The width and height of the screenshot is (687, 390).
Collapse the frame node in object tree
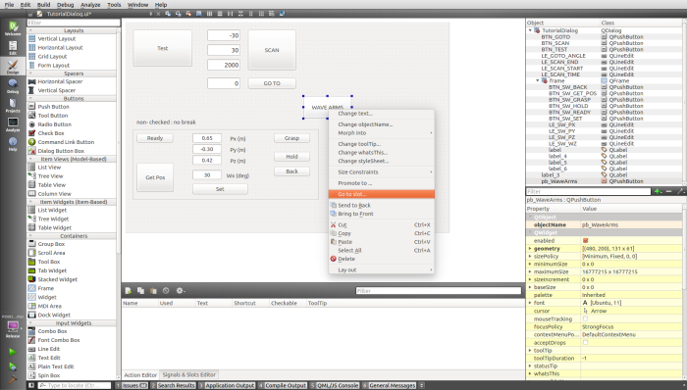(538, 81)
